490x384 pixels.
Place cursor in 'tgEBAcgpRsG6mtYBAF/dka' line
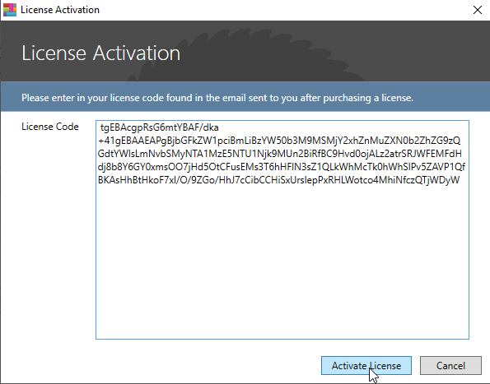point(159,127)
